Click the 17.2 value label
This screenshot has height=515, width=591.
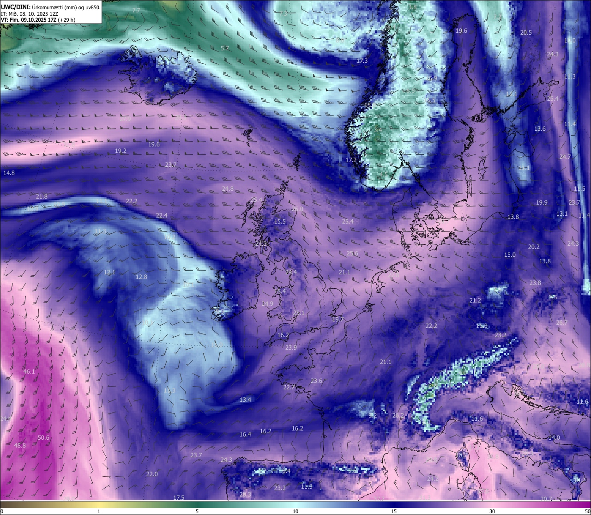351,160
